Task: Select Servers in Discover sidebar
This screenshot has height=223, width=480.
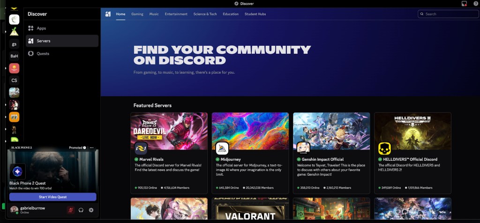Action: click(x=43, y=41)
